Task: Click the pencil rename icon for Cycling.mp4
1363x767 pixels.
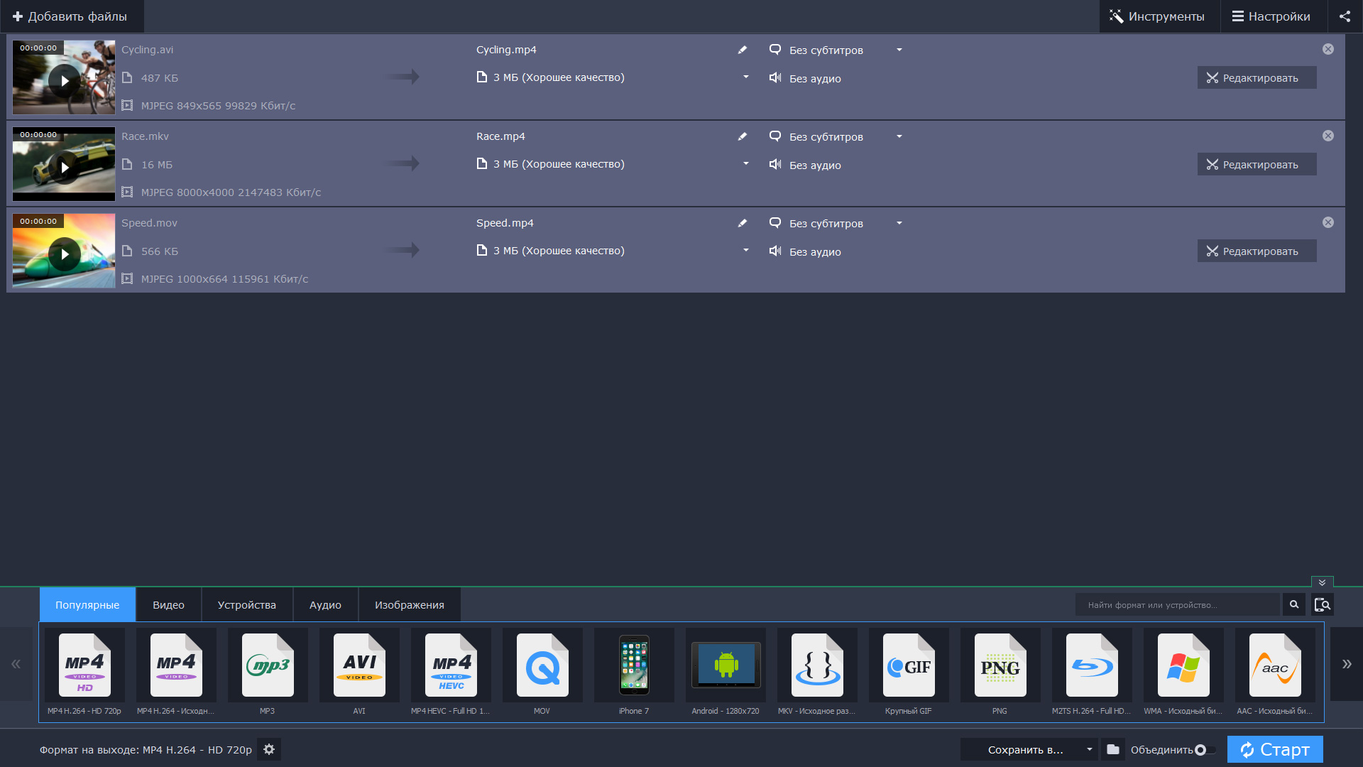Action: 743,50
